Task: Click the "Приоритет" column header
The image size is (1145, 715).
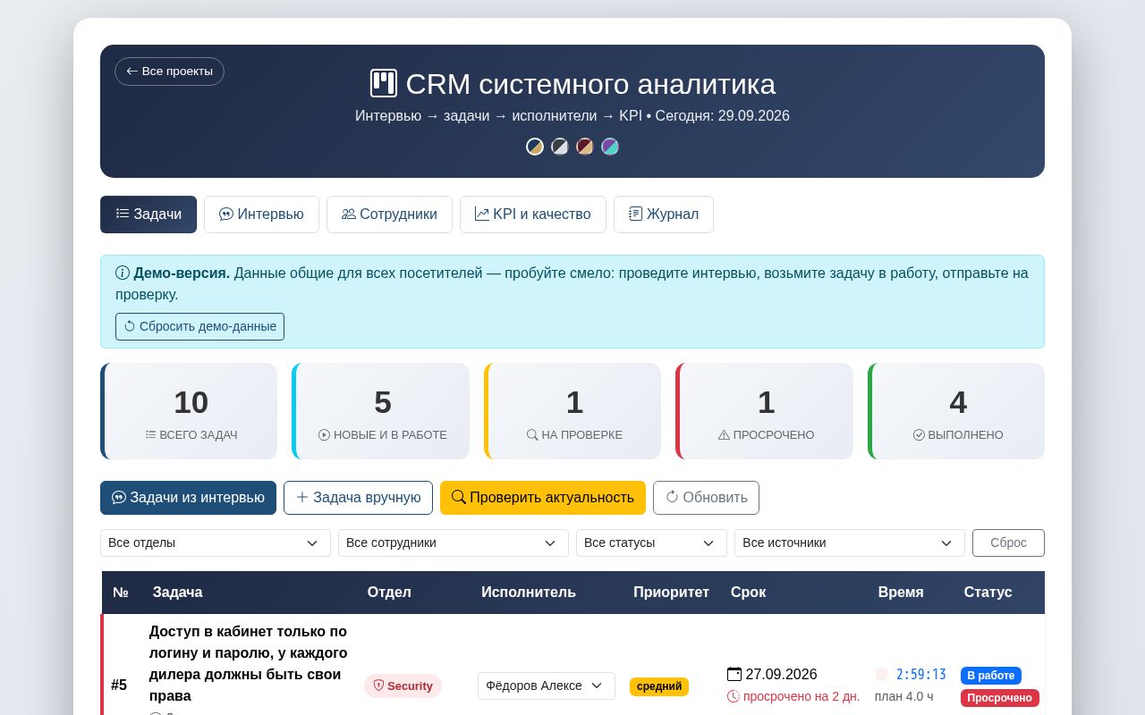Action: tap(671, 592)
